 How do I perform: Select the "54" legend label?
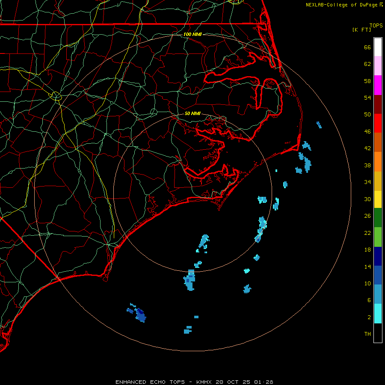click(x=367, y=98)
